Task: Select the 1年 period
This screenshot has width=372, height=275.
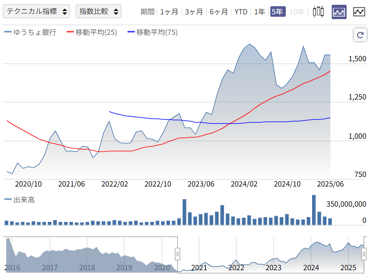Action: click(x=259, y=11)
